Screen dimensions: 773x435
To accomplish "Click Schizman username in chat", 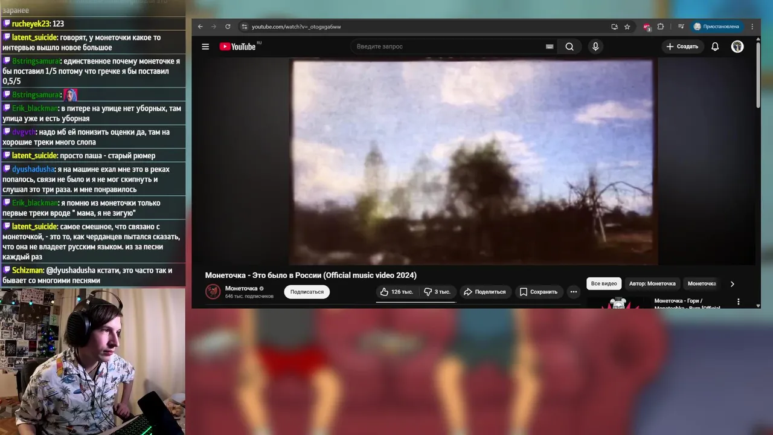I will (x=27, y=270).
